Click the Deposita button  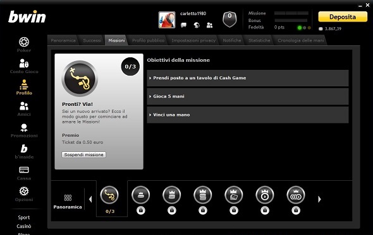343,17
